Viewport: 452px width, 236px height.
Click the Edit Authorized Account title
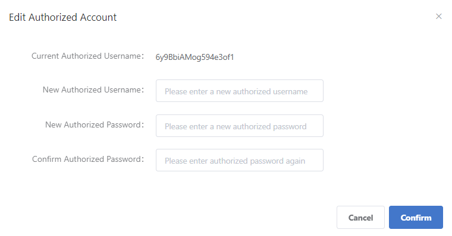63,17
